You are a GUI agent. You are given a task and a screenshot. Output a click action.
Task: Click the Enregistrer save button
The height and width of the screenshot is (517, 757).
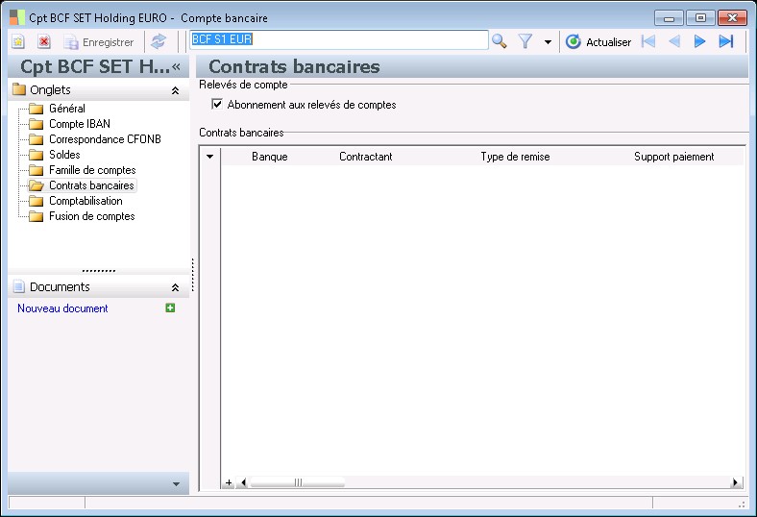point(99,42)
